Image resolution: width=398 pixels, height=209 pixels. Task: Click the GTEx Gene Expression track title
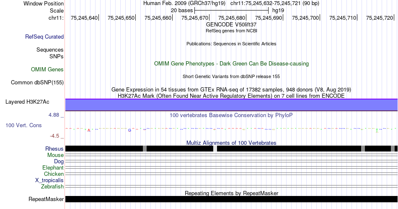231,89
